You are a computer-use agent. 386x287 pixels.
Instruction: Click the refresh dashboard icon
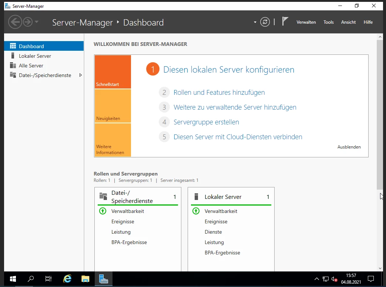click(265, 22)
